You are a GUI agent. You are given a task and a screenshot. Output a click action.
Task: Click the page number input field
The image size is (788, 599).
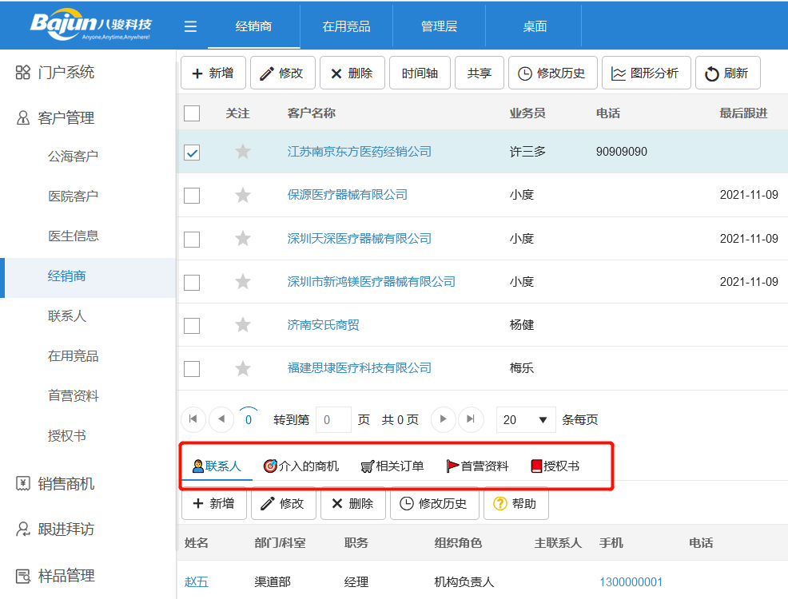(x=333, y=419)
